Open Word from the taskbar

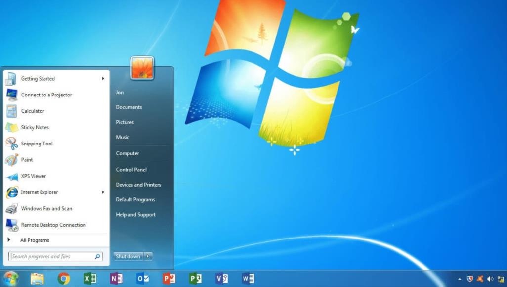tap(248, 279)
